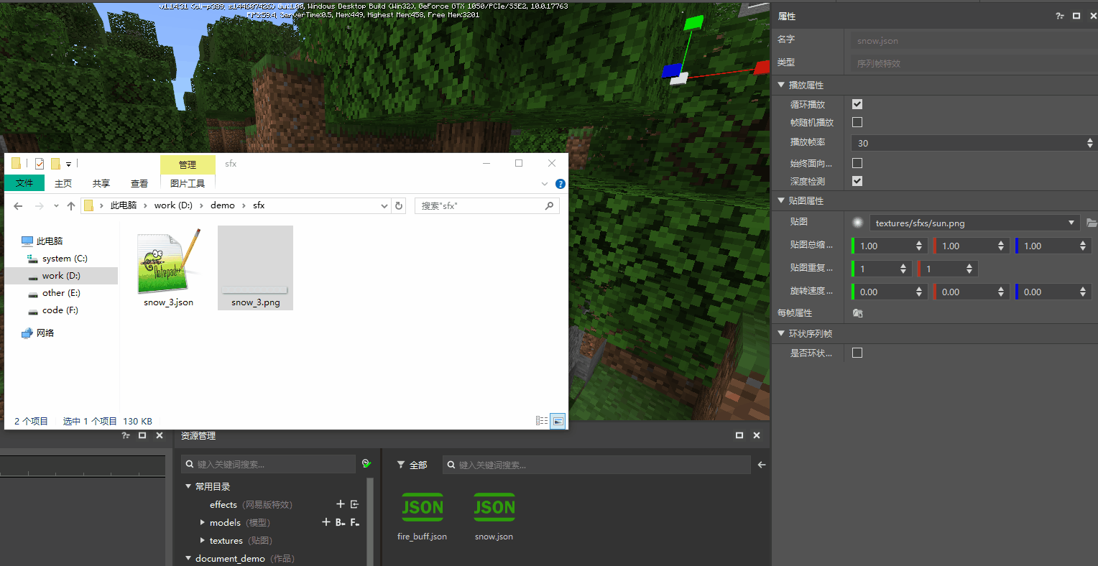
Task: Select other (E:) in the navigation pane
Action: [x=62, y=293]
